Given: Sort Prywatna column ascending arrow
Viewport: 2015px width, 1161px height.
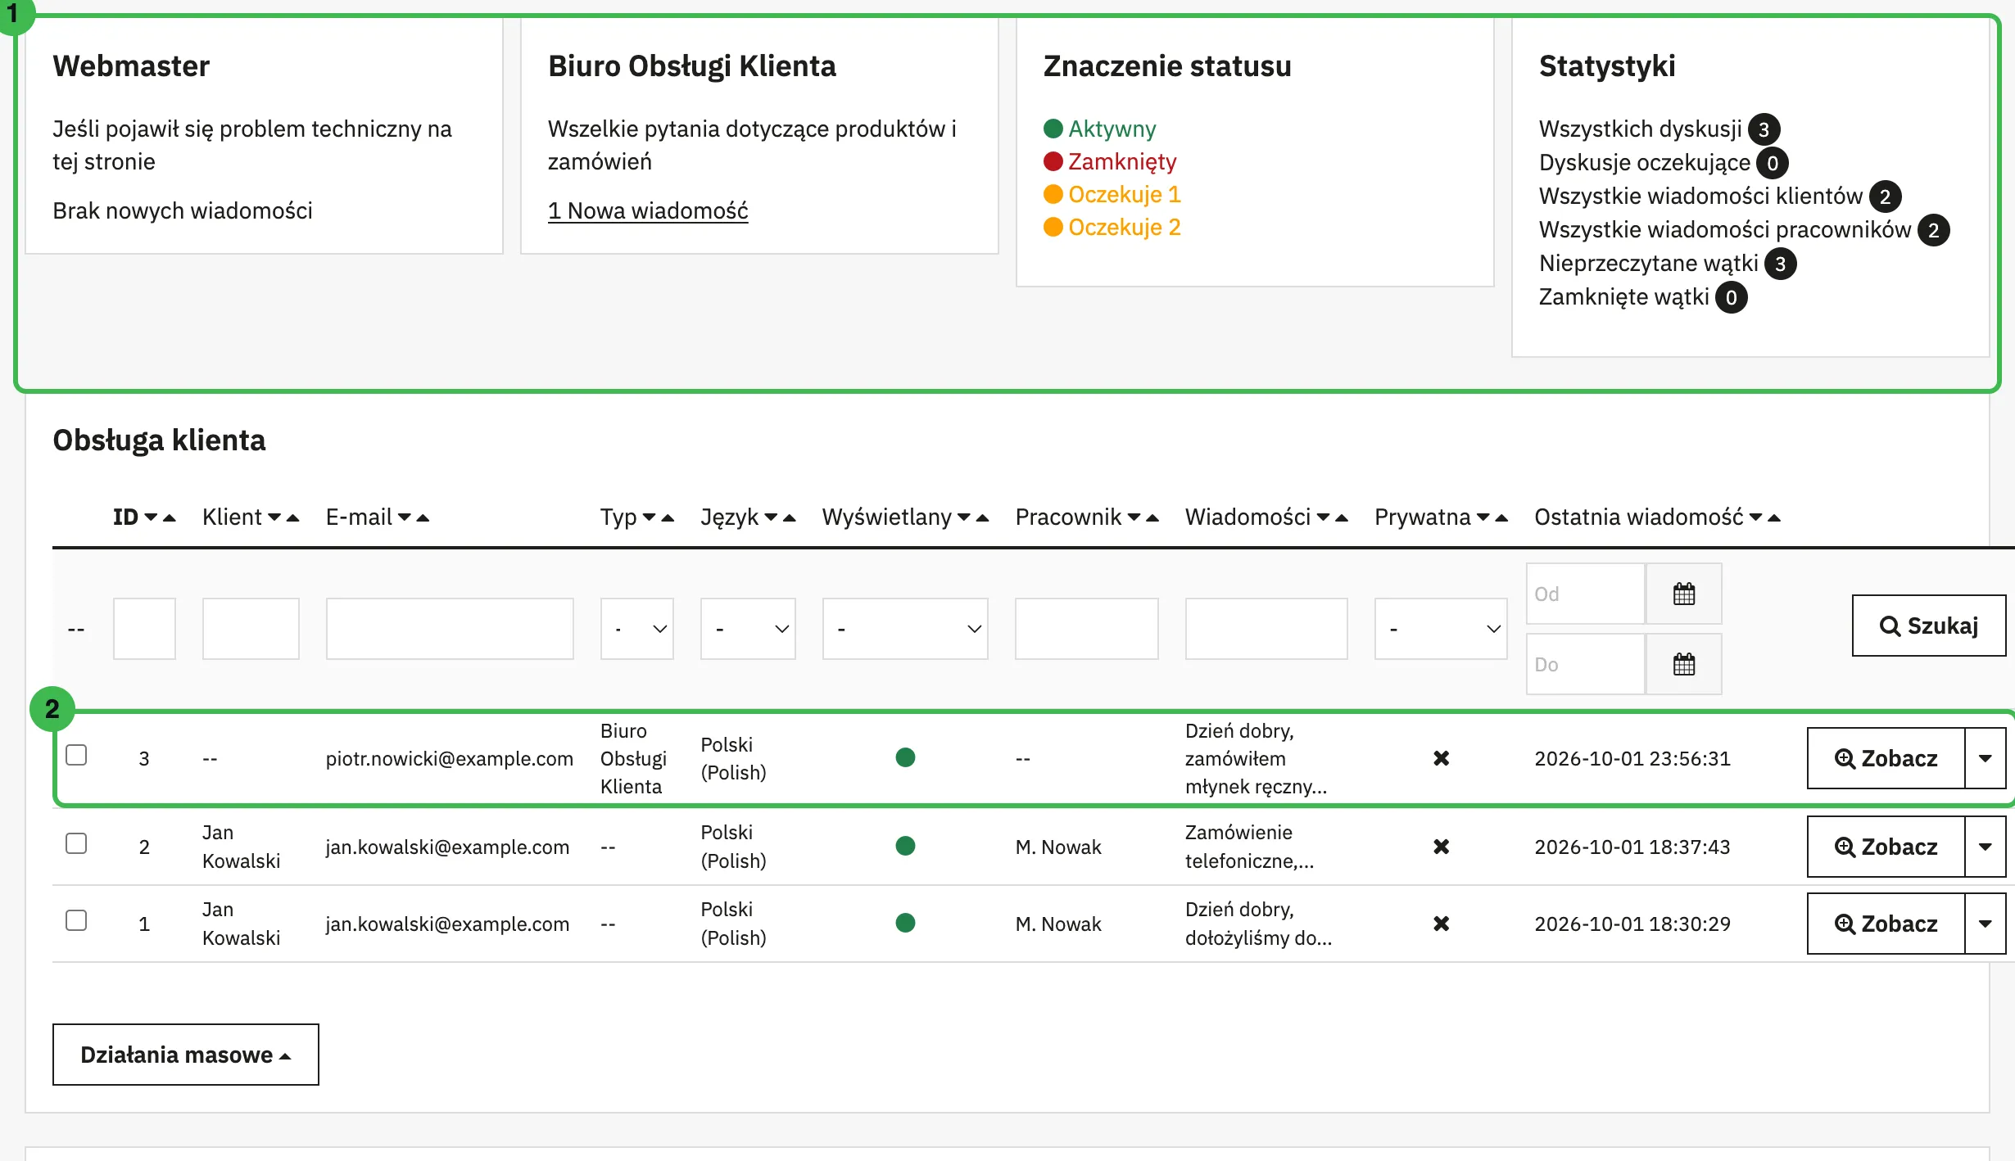Looking at the screenshot, I should point(1501,517).
